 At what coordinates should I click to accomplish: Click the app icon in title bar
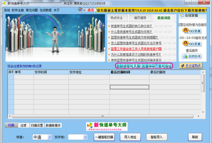tap(4, 3)
